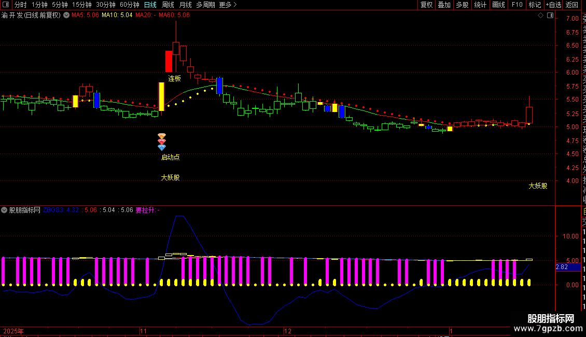Click the panel layout icon at top-left
This screenshot has height=337, width=586.
(6, 5)
